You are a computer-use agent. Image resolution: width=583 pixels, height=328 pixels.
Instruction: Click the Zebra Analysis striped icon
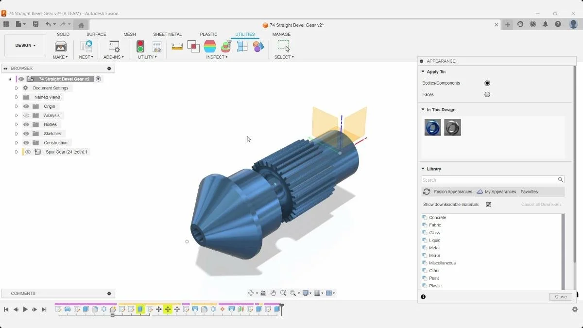tap(210, 46)
